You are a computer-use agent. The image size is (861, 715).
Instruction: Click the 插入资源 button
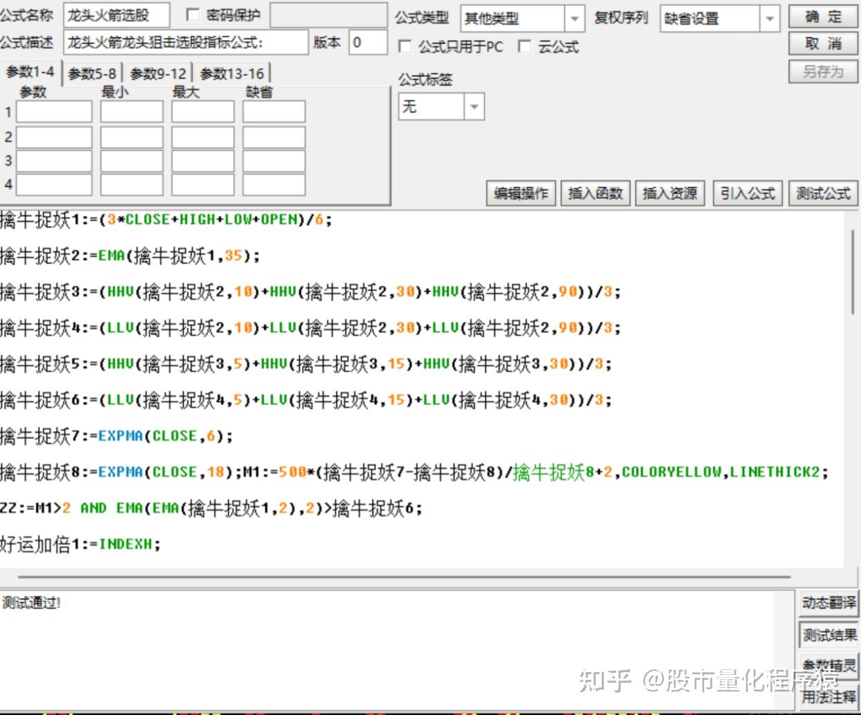(670, 193)
